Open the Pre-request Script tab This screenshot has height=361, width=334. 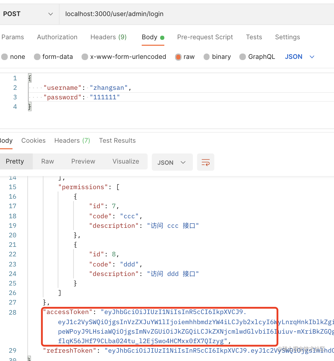[205, 37]
